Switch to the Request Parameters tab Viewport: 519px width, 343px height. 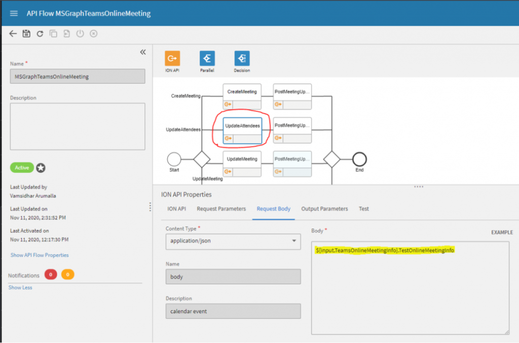click(x=221, y=209)
